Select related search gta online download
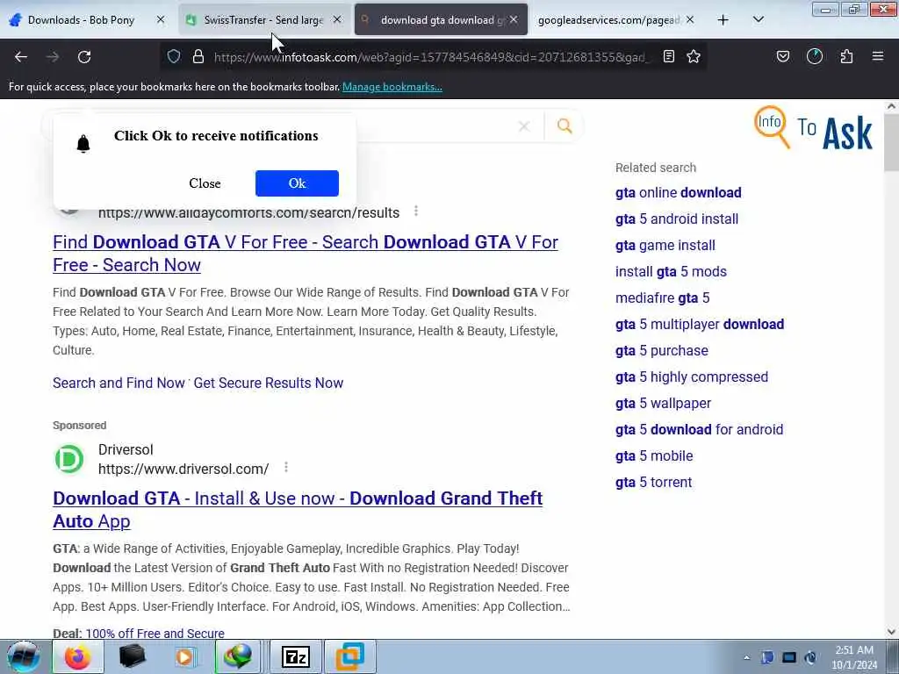Viewport: 899px width, 674px height. (679, 192)
